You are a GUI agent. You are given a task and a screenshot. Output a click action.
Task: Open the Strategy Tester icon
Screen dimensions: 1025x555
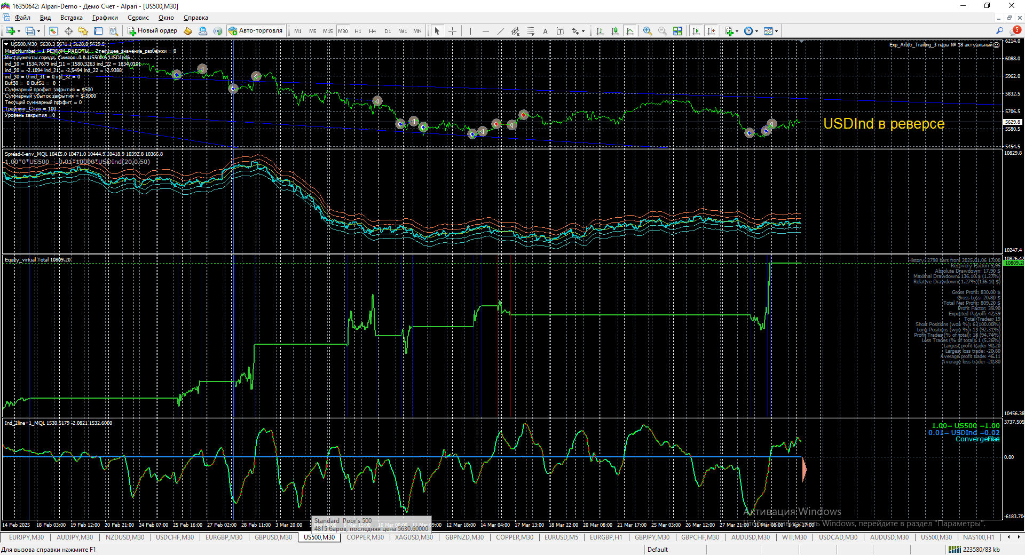(x=113, y=31)
